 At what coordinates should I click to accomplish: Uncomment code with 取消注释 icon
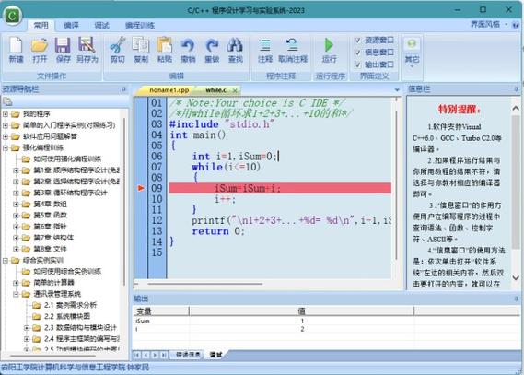pos(293,50)
